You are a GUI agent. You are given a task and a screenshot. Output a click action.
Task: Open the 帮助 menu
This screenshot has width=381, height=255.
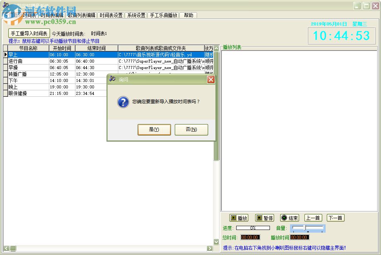188,15
